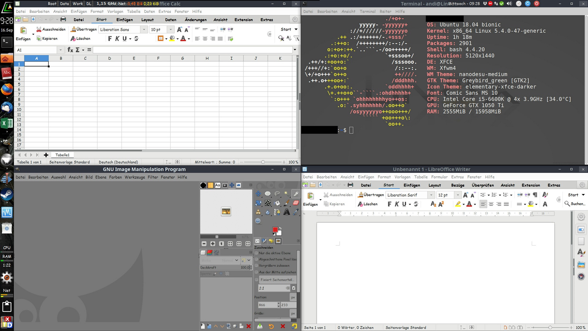The image size is (588, 331).
Task: Check 'Vergrößern zulassen' option
Action: 257,266
